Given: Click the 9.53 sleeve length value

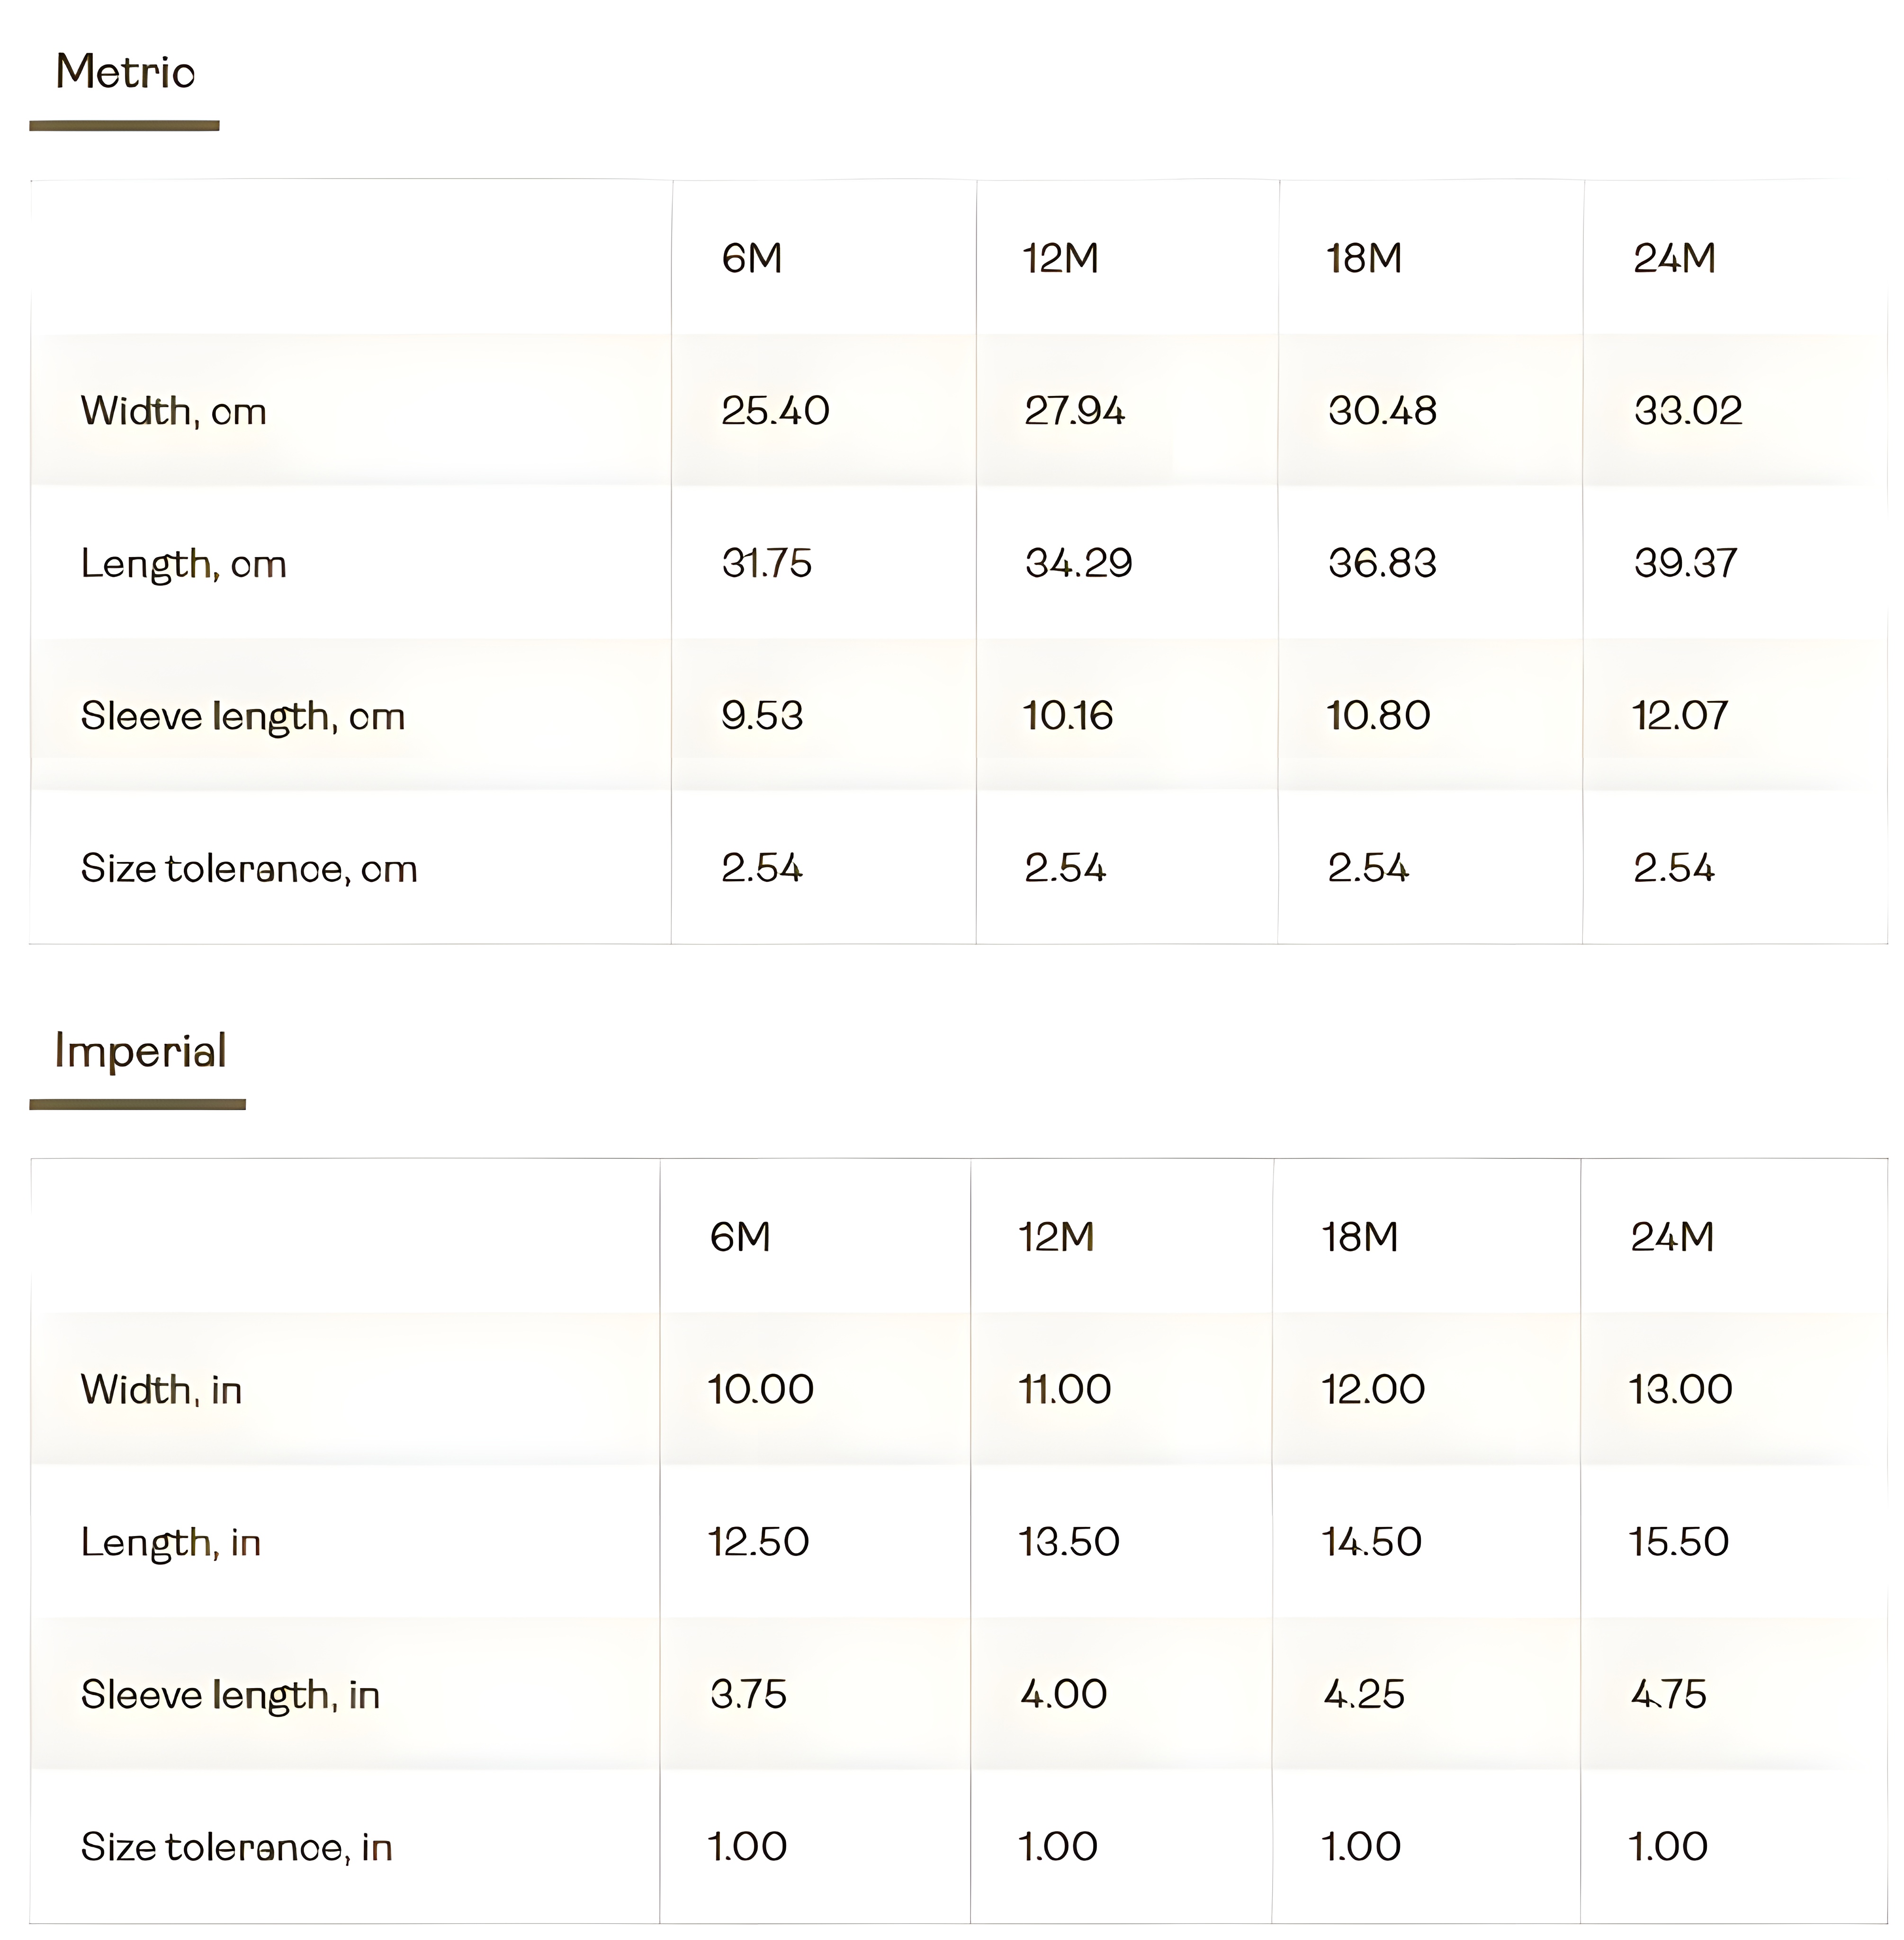Looking at the screenshot, I should coord(762,716).
